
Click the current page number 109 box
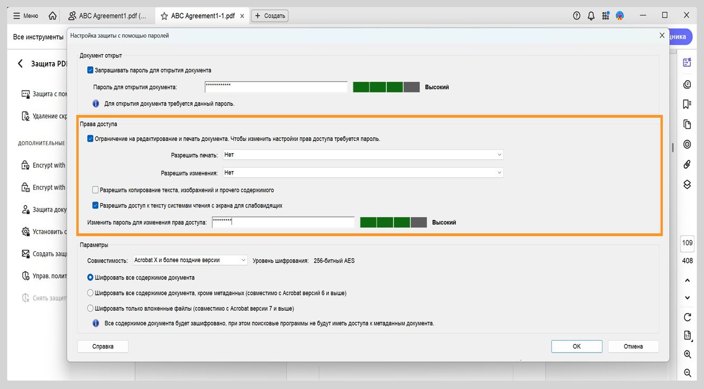tap(687, 243)
